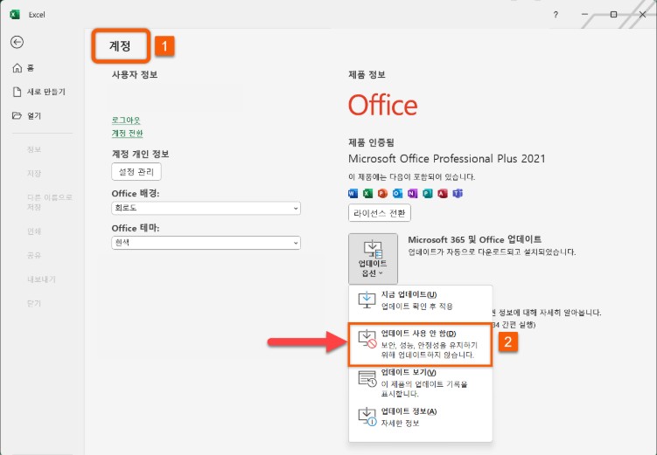657x455 pixels.
Task: Click the home icon in sidebar
Action: click(17, 68)
